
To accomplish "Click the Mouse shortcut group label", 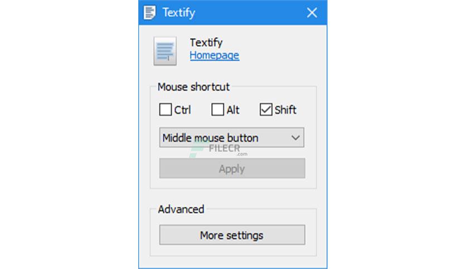I will click(x=193, y=87).
